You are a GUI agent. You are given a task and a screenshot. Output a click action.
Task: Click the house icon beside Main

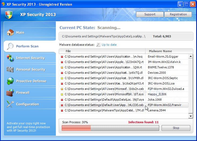pyautogui.click(x=10, y=33)
